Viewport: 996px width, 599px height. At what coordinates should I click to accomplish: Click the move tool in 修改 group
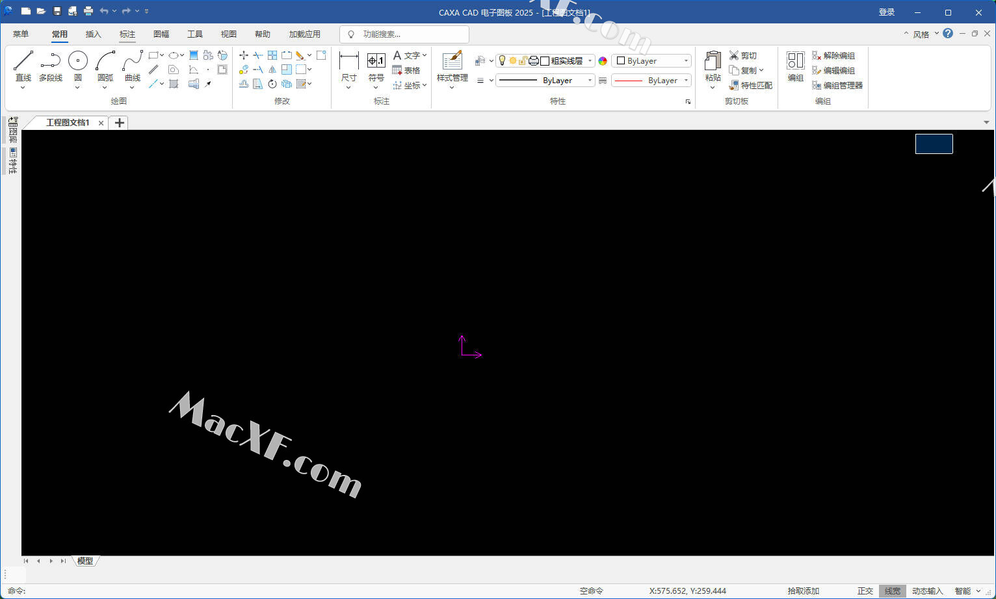click(244, 55)
